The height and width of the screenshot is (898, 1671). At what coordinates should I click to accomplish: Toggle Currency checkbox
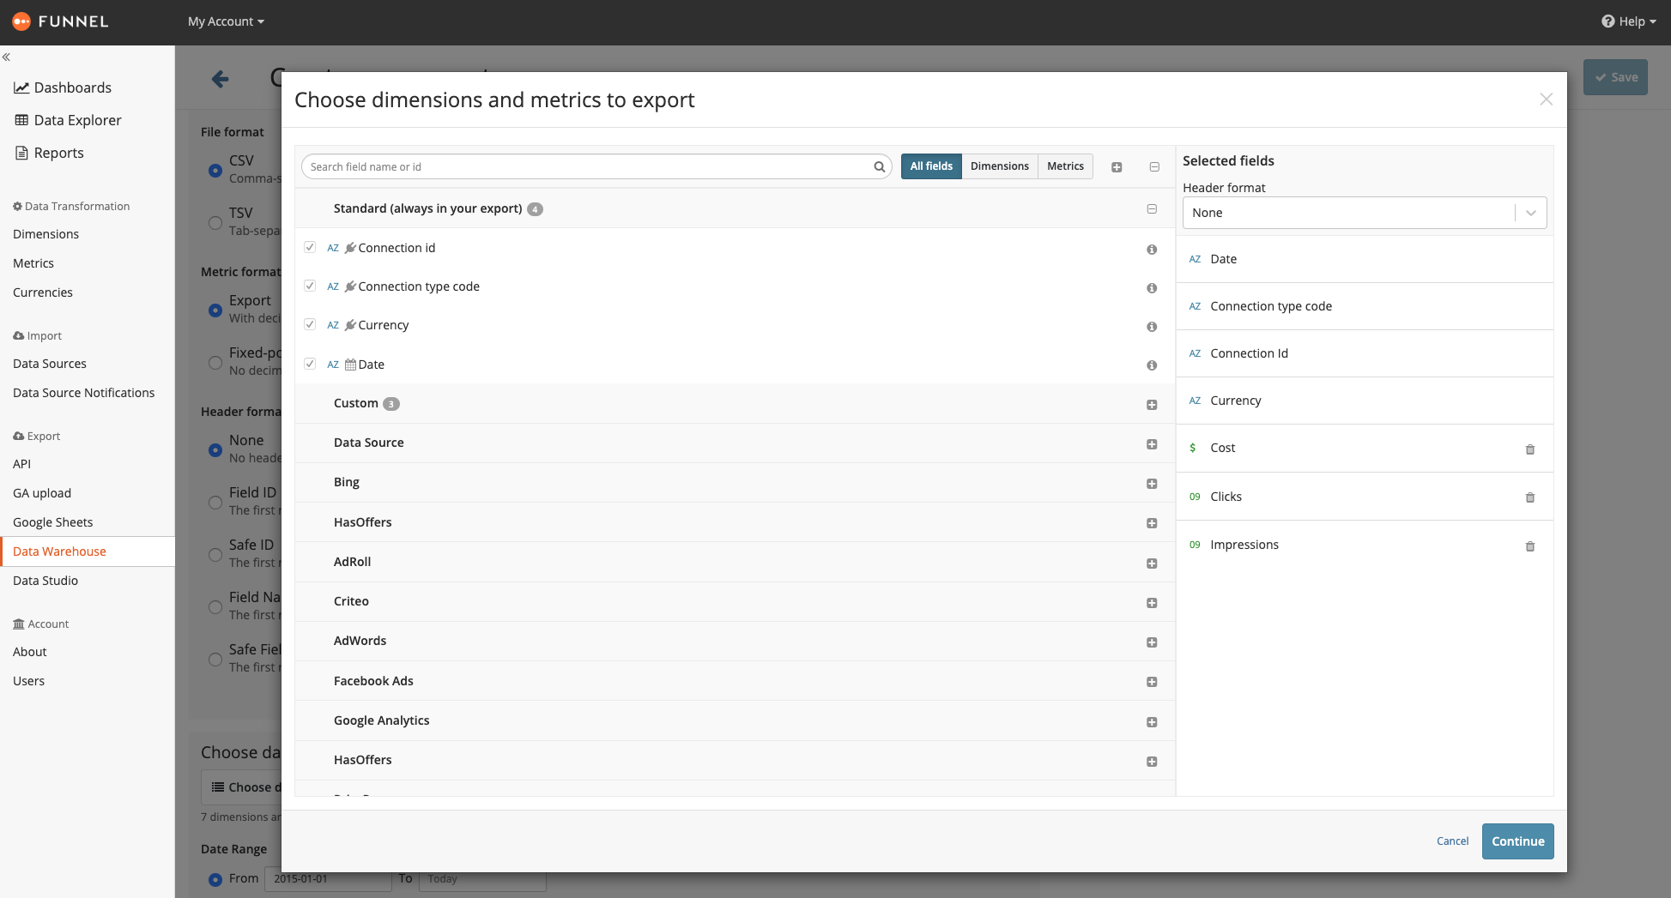coord(310,324)
